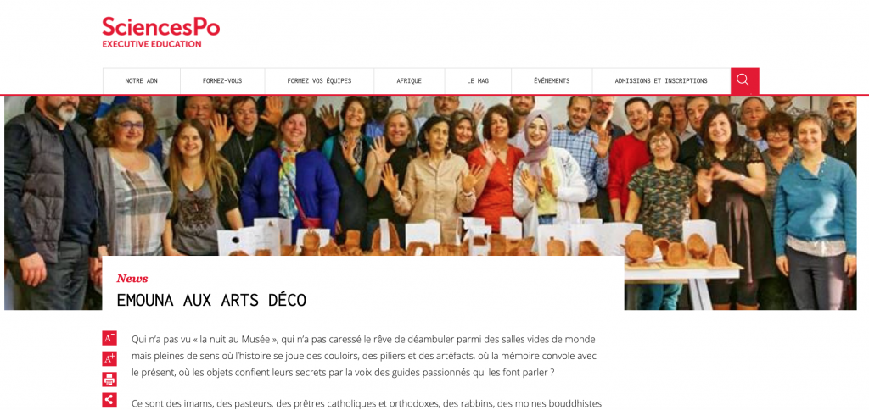Open the Notre ADN menu

tap(142, 80)
